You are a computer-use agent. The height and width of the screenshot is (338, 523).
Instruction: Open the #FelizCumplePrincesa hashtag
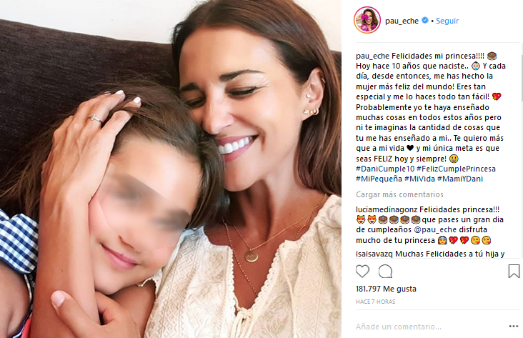click(x=456, y=169)
